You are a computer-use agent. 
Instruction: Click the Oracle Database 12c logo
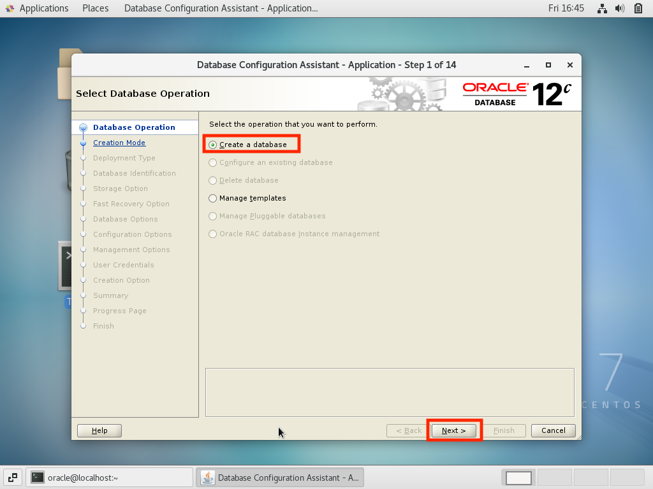click(x=517, y=94)
